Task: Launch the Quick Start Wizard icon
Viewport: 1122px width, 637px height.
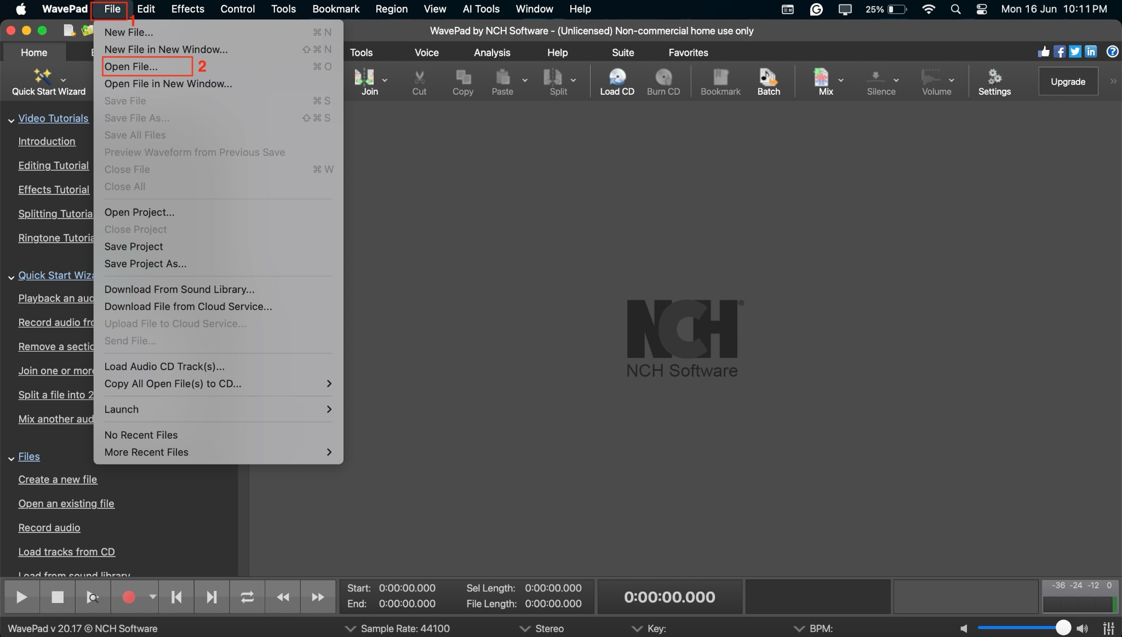Action: (42, 76)
